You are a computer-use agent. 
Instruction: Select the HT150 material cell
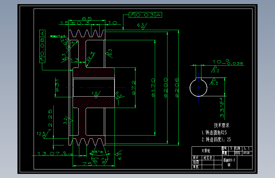pos(246,153)
